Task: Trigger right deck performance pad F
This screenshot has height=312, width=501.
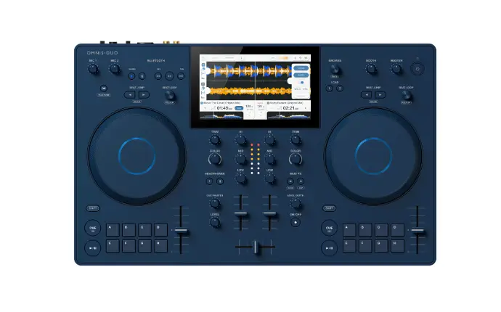Action: pos(365,246)
